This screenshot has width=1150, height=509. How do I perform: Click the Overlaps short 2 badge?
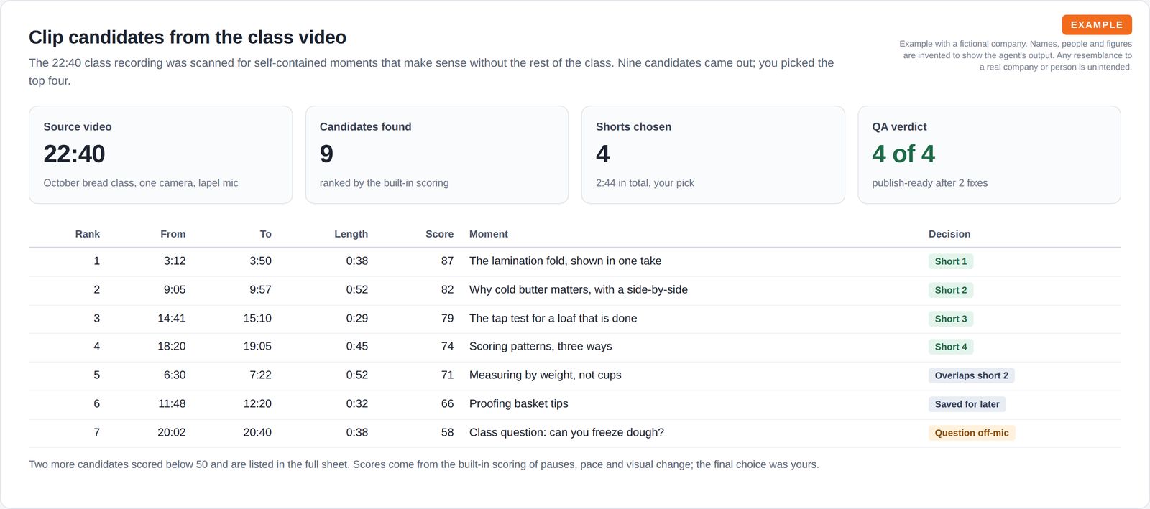click(x=972, y=375)
